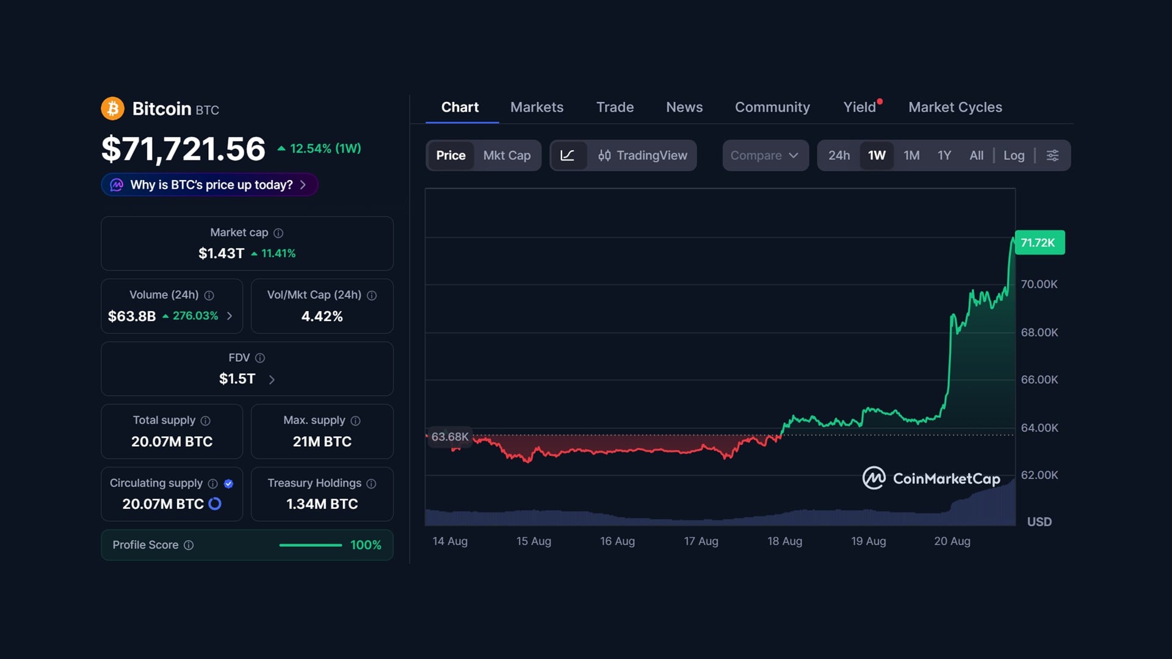1172x659 pixels.
Task: Click the $71,721.56 price text
Action: coord(183,149)
